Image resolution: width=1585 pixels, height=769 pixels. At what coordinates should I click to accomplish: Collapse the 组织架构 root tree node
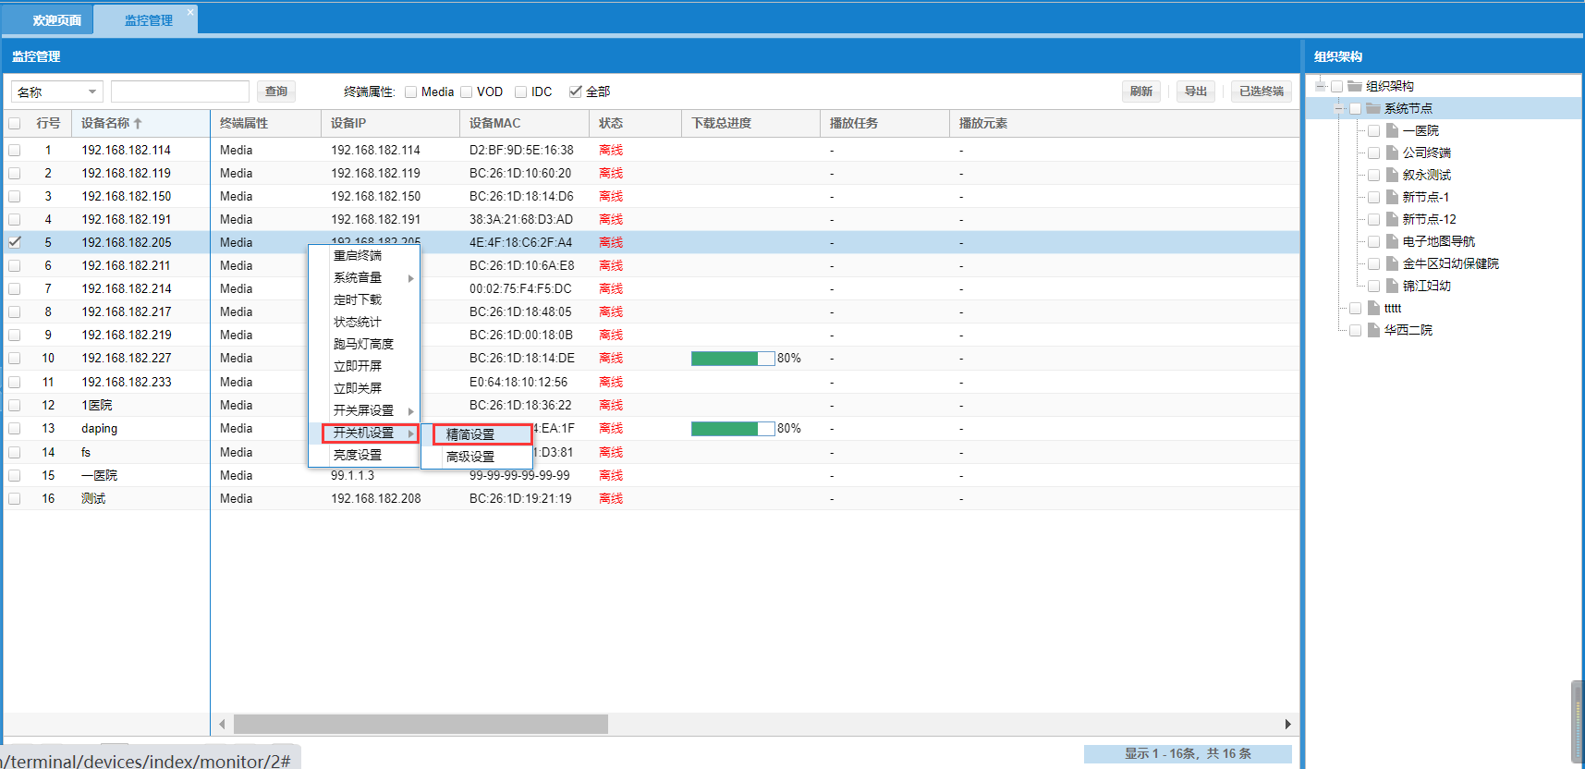tap(1321, 86)
